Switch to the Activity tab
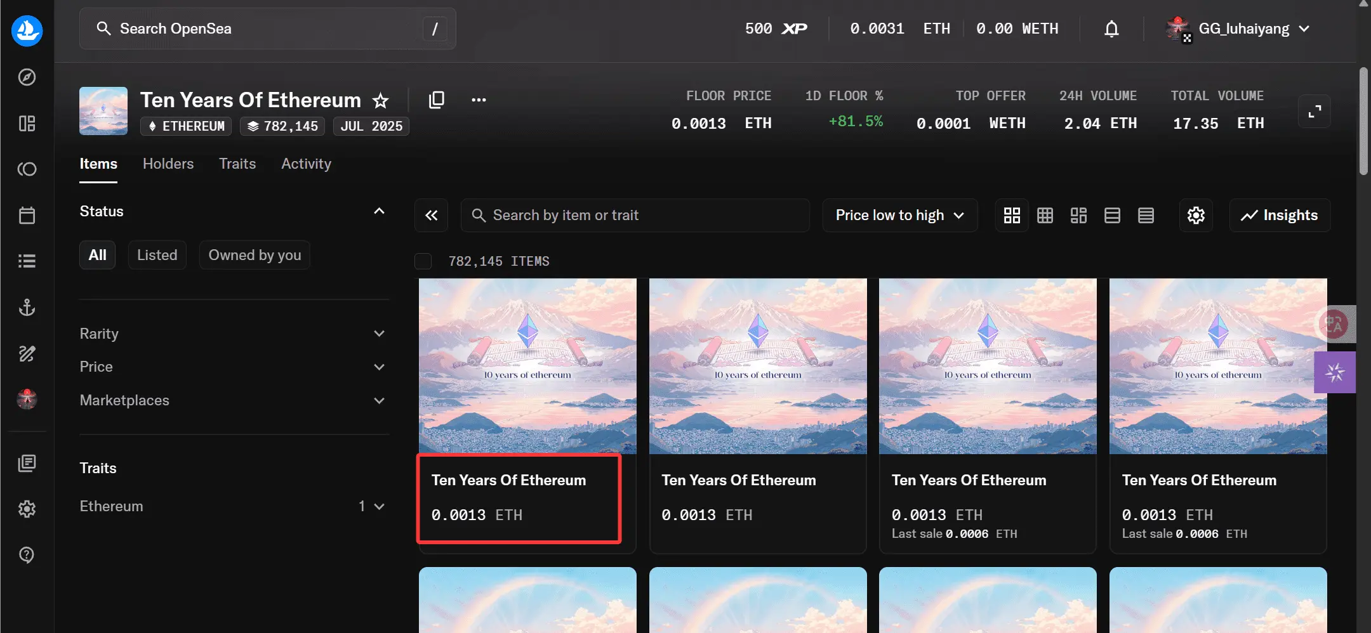This screenshot has width=1371, height=633. click(306, 164)
